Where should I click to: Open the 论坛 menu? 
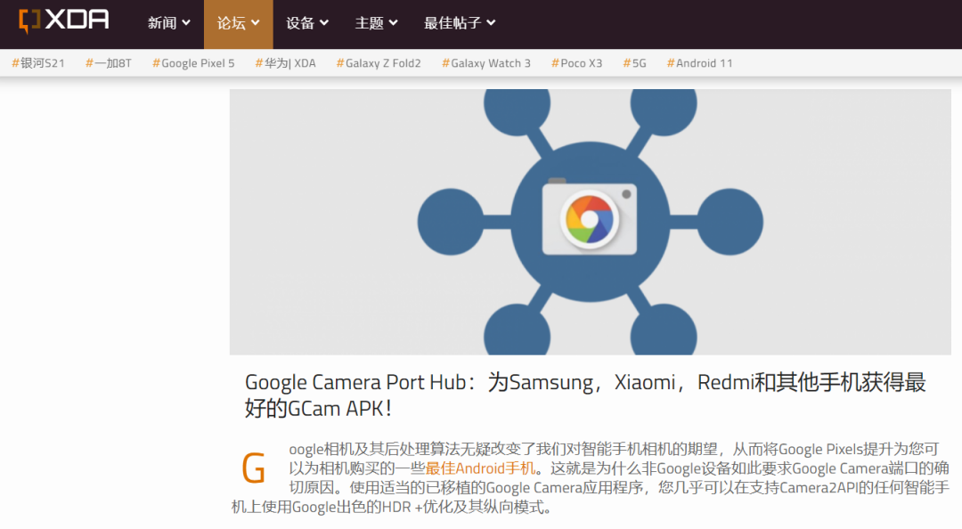(238, 23)
